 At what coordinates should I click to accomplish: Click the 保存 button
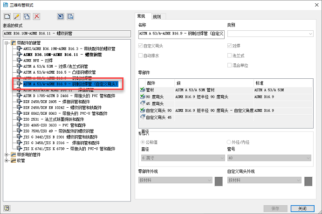tap(275, 208)
